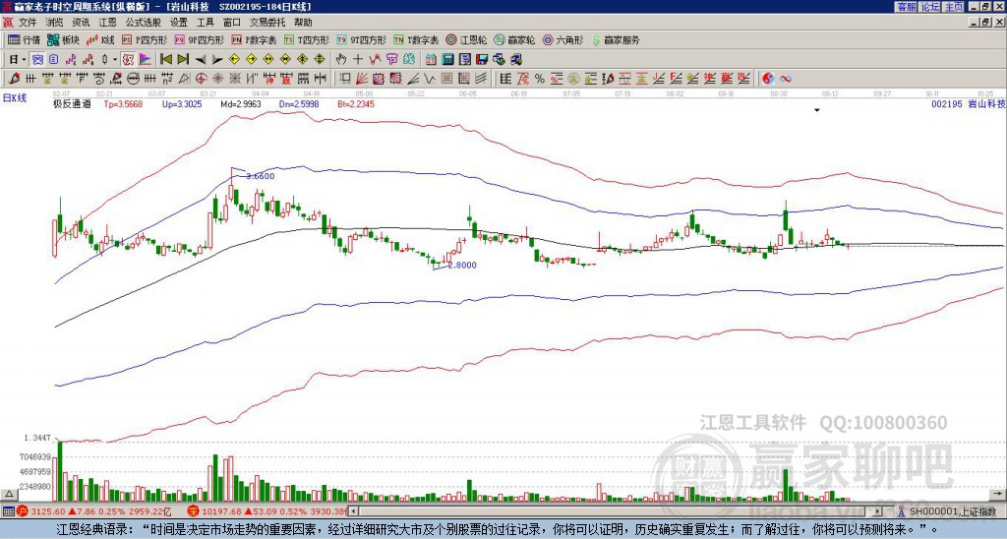This screenshot has height=539, width=1007.
Task: Open the 帮助 menu
Action: (303, 23)
